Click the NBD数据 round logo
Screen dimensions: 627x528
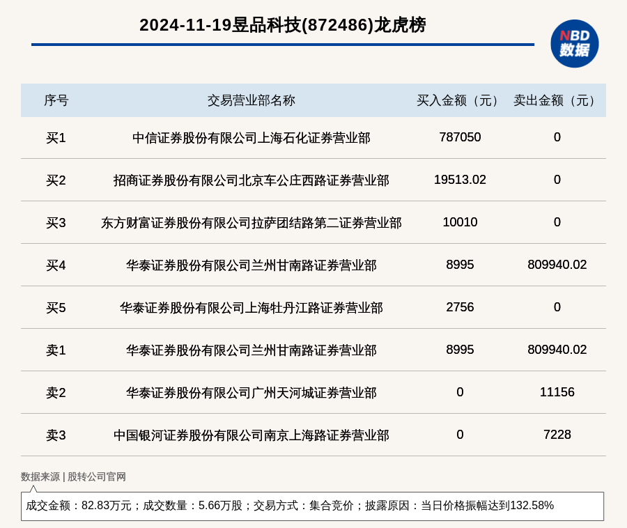[574, 44]
